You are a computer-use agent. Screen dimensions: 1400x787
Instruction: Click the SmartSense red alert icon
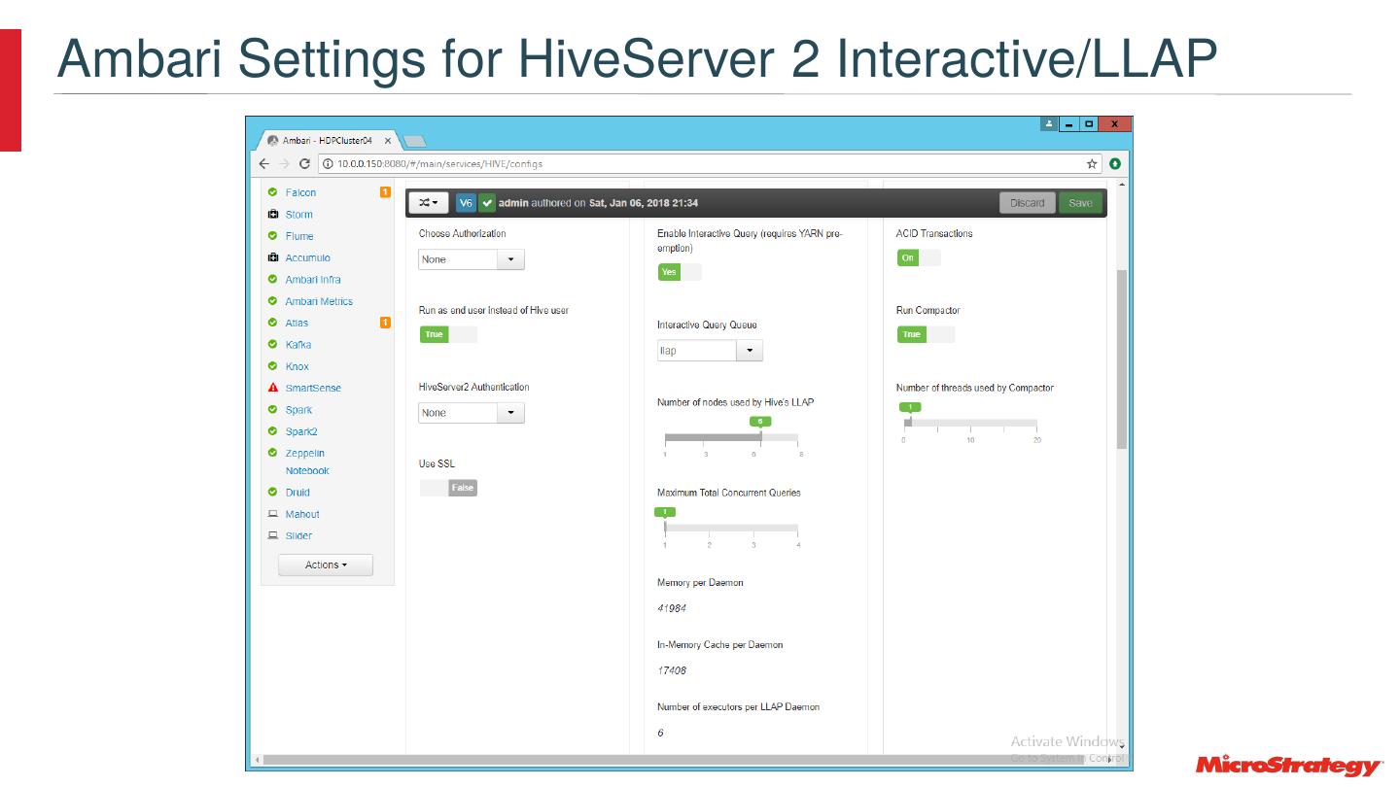273,389
